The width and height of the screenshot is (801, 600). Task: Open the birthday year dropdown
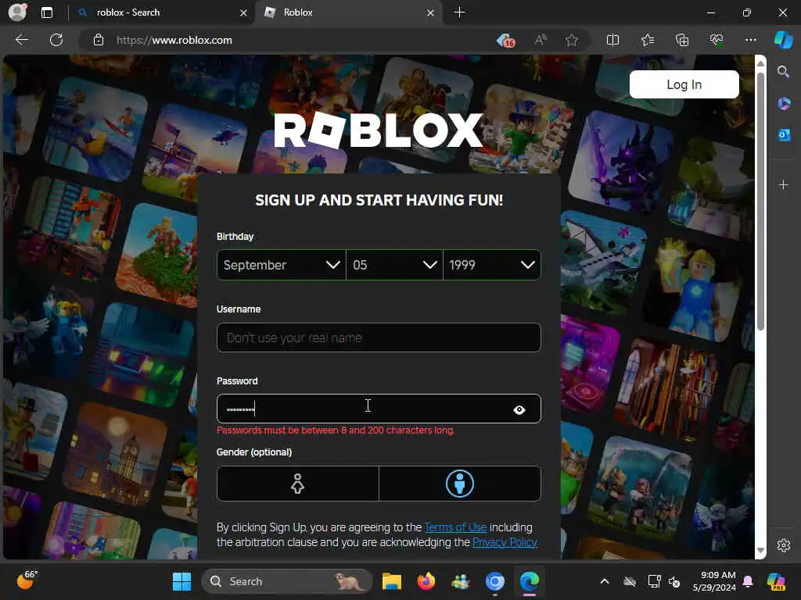pos(492,265)
